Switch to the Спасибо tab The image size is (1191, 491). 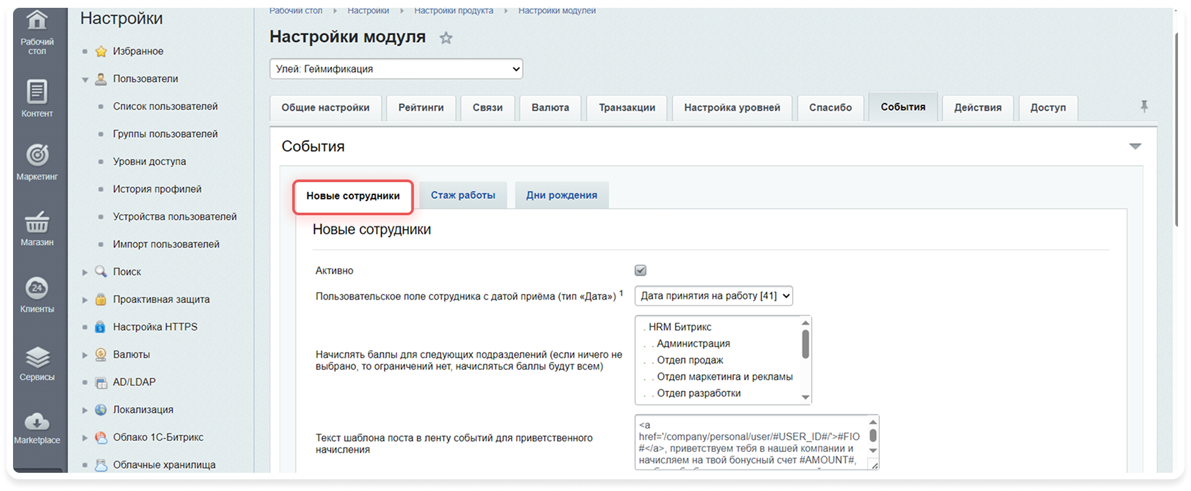point(830,108)
